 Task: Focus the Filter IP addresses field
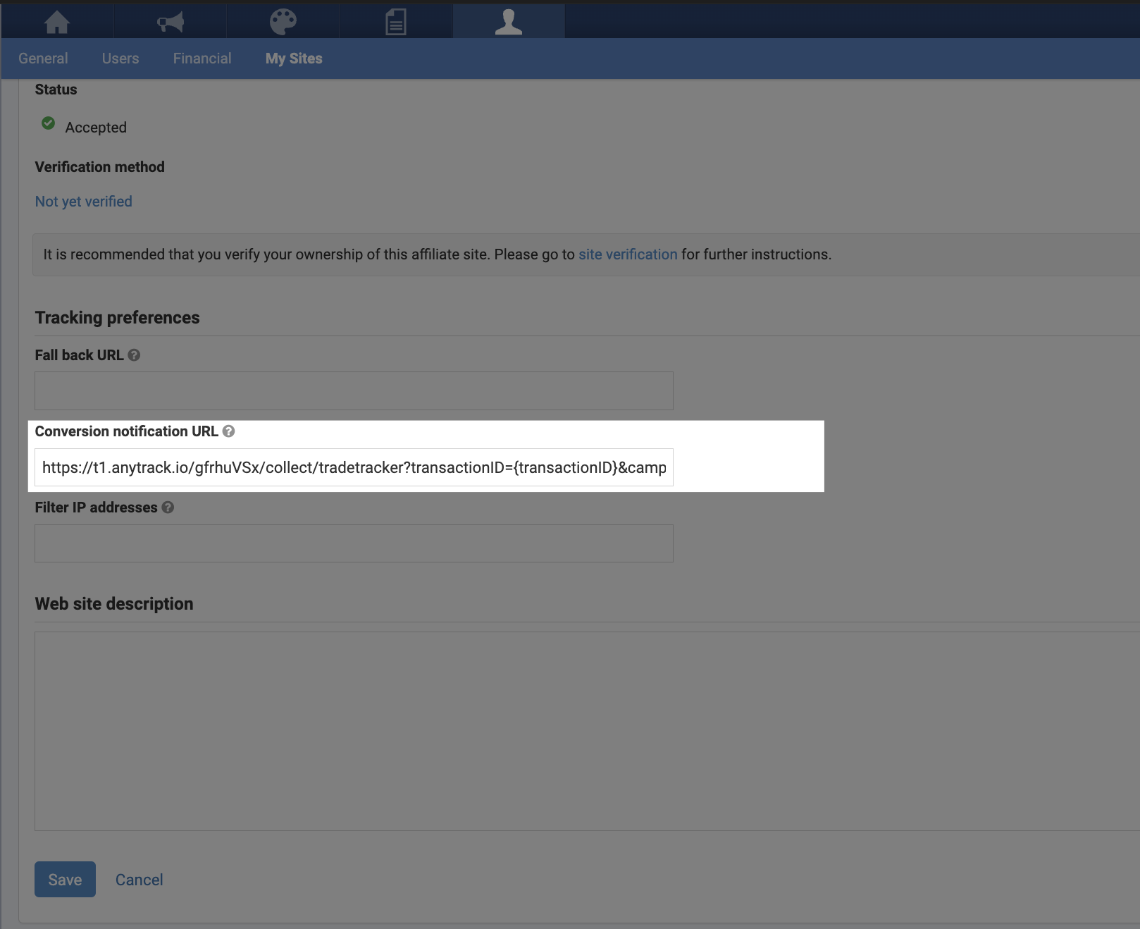pyautogui.click(x=354, y=543)
